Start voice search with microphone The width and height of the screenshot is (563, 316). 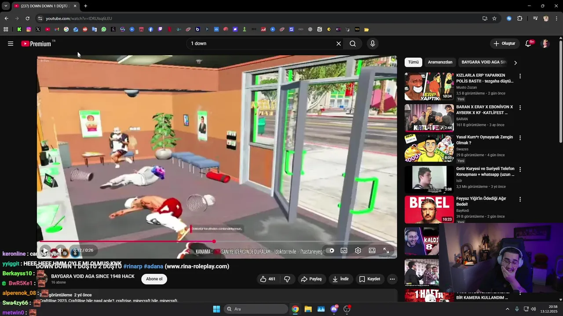373,43
